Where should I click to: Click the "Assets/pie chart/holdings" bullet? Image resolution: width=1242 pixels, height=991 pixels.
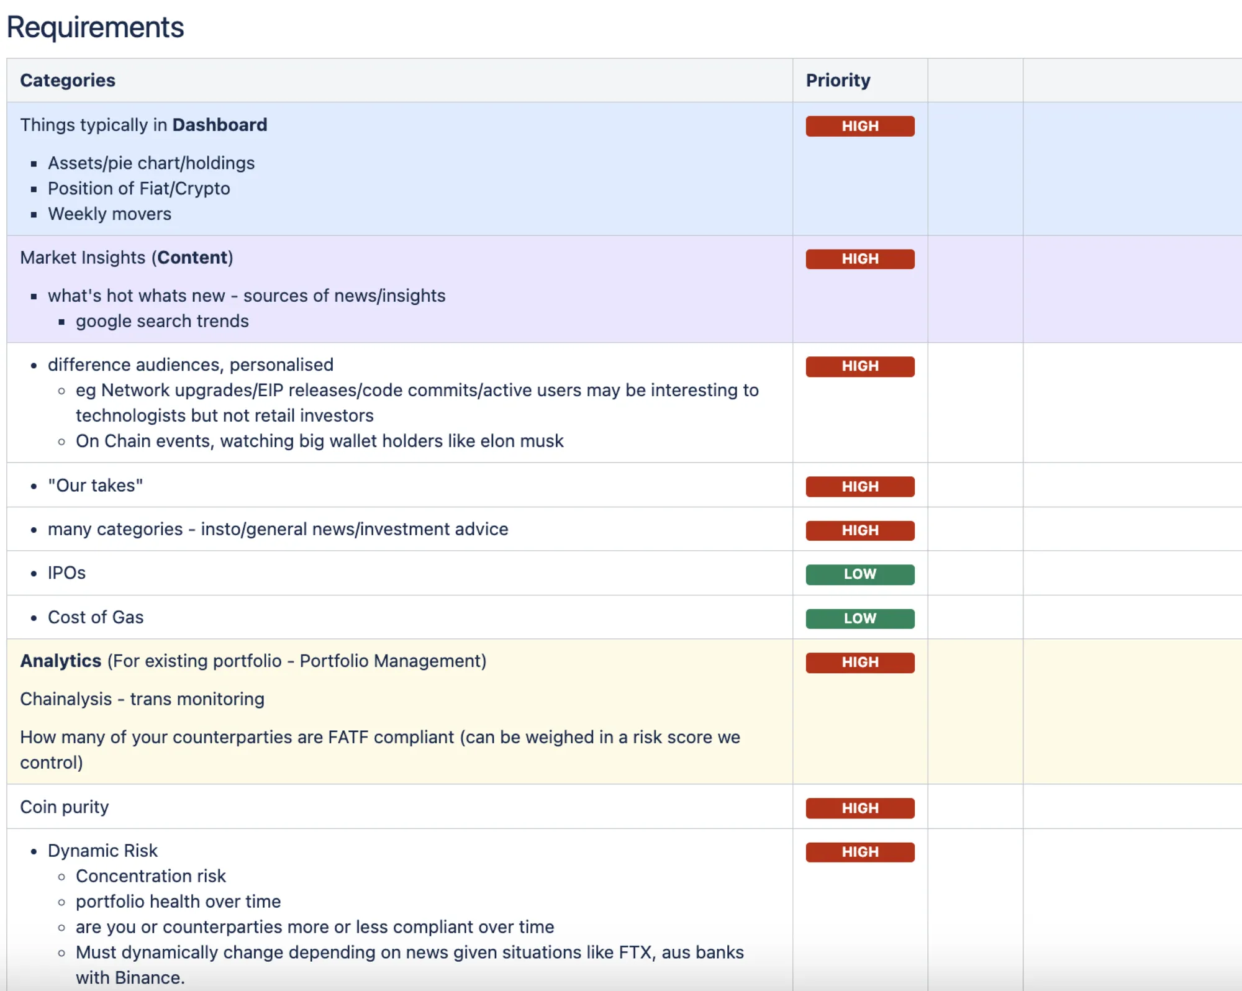point(151,163)
